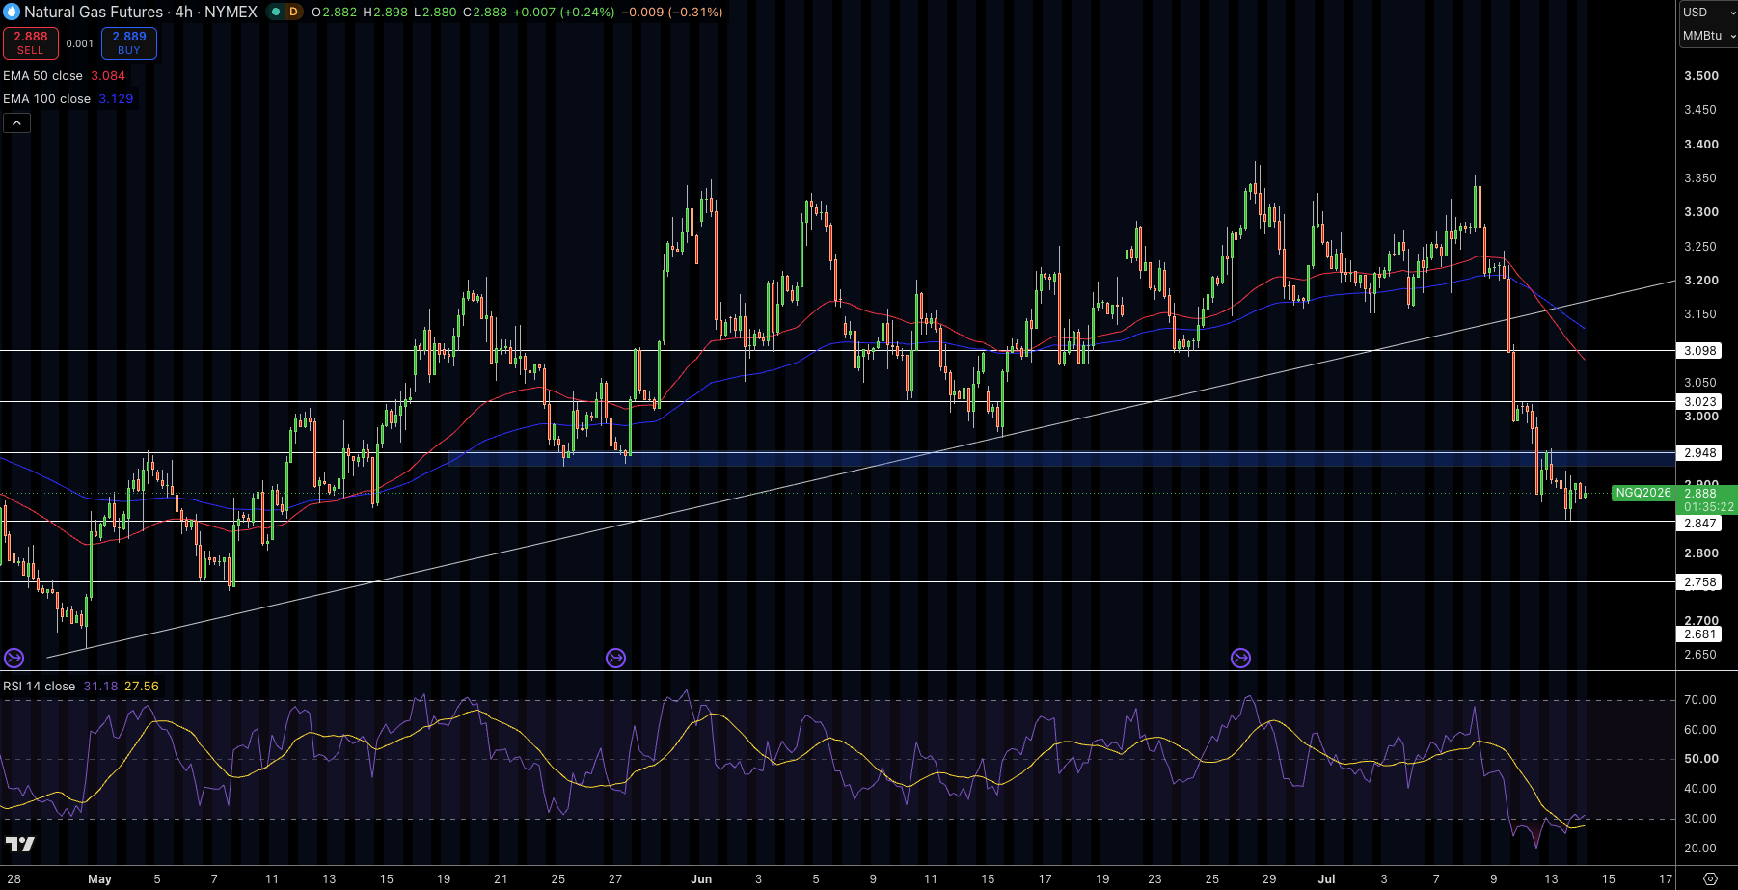
Task: Collapse the indicator legend with the arrow button
Action: pyautogui.click(x=16, y=122)
